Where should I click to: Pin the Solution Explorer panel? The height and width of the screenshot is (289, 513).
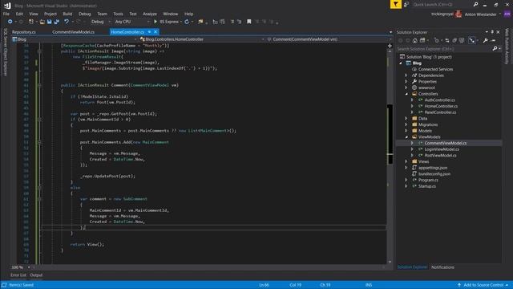[492, 32]
